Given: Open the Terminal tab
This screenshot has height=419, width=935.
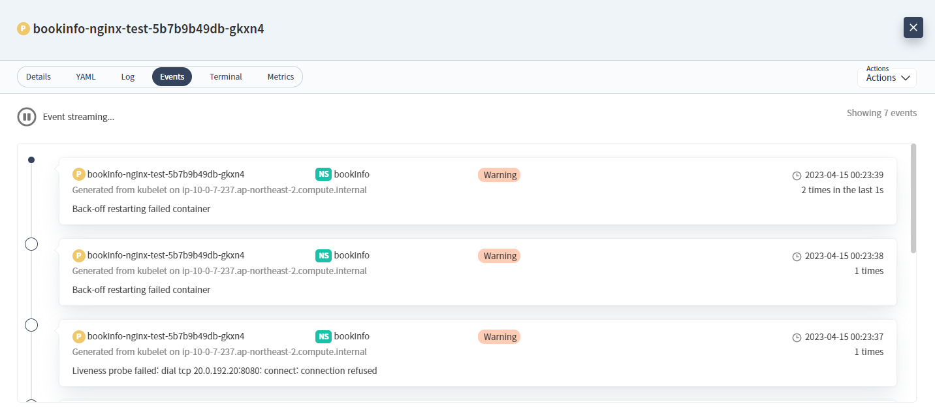Looking at the screenshot, I should point(226,77).
